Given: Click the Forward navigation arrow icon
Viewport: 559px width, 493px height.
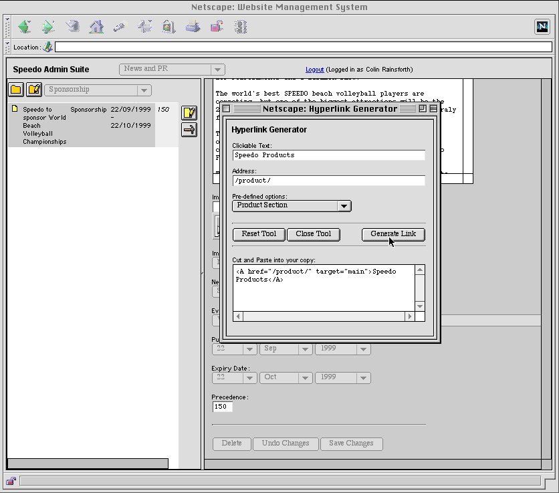Looking at the screenshot, I should 48,27.
